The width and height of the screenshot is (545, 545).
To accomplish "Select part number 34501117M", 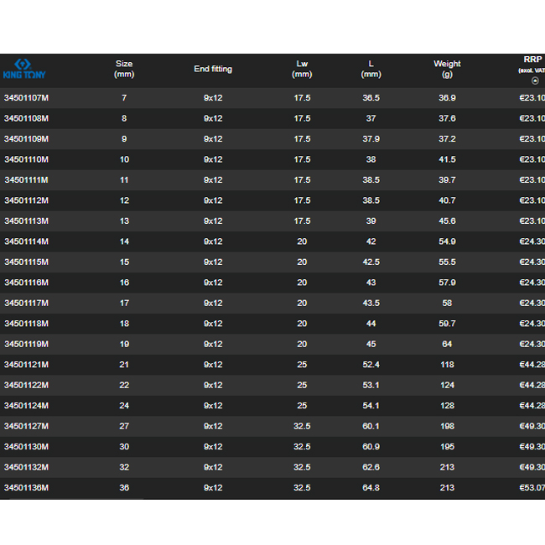I will pos(27,303).
